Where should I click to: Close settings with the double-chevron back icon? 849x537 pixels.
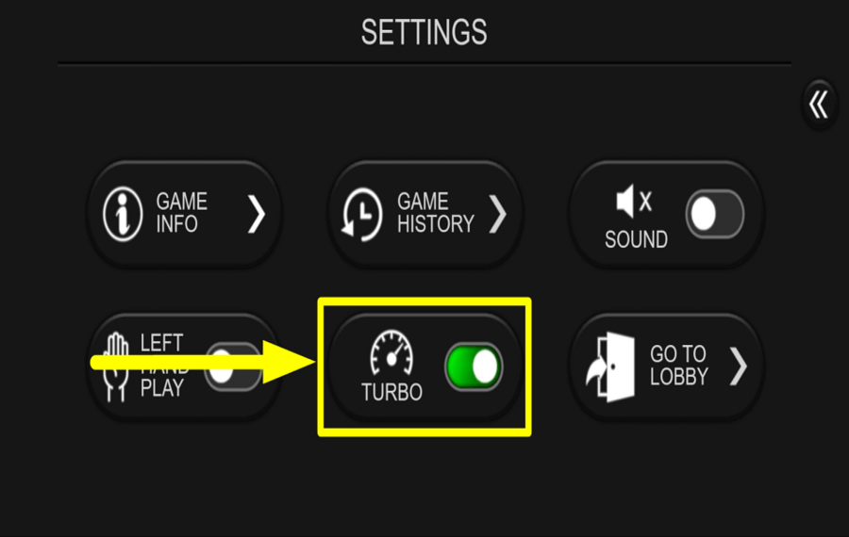point(819,105)
